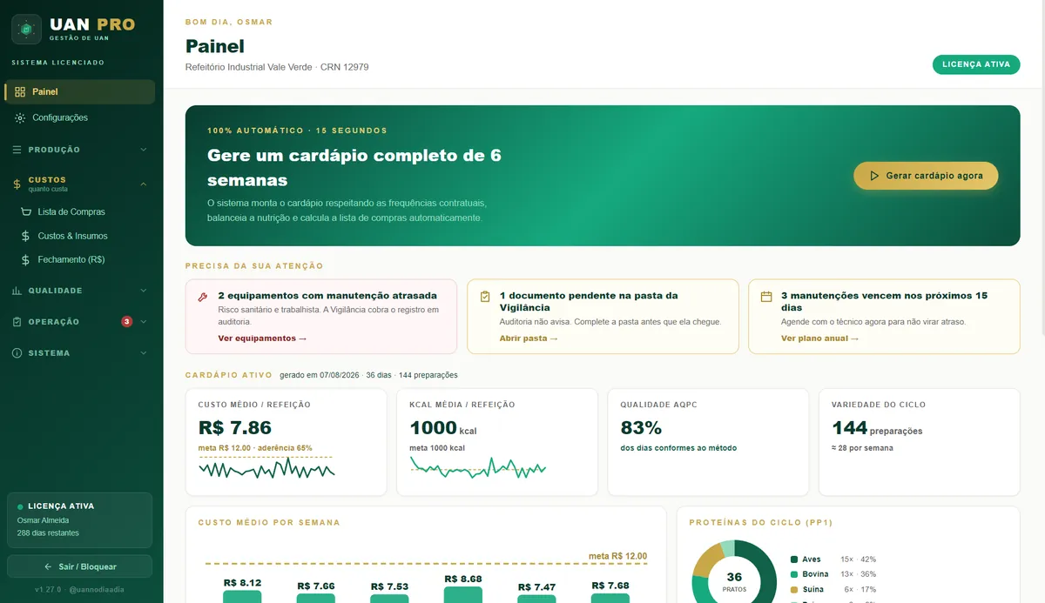Image resolution: width=1045 pixels, height=603 pixels.
Task: Click the Custos & Insumos dollar icon
Action: 26,237
